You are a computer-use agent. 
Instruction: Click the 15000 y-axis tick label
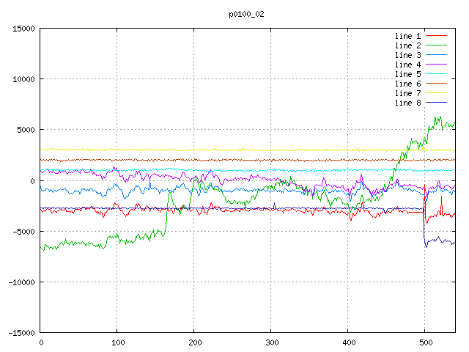click(x=23, y=29)
